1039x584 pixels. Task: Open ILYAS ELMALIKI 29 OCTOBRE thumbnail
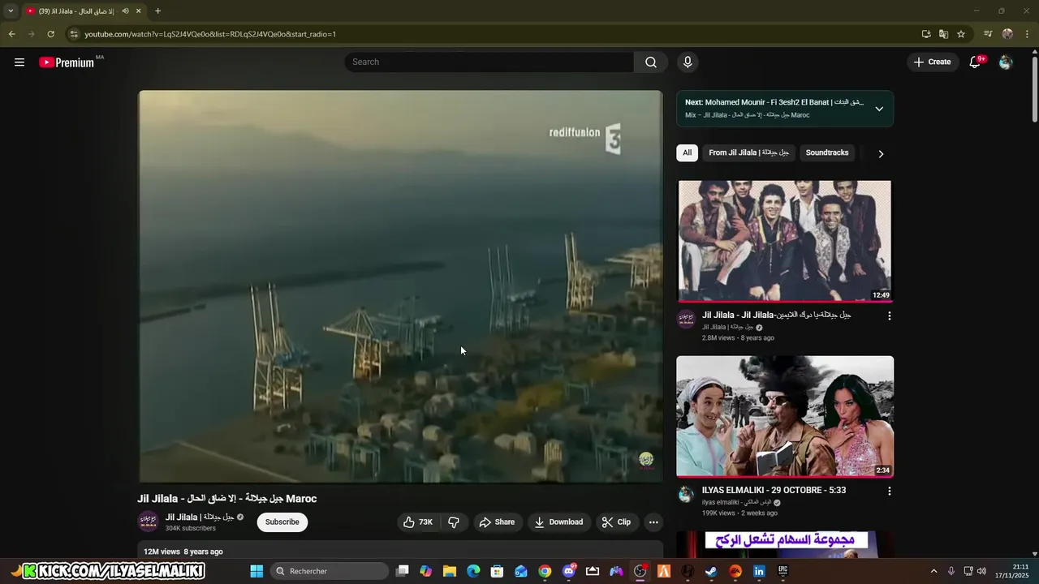(x=785, y=416)
